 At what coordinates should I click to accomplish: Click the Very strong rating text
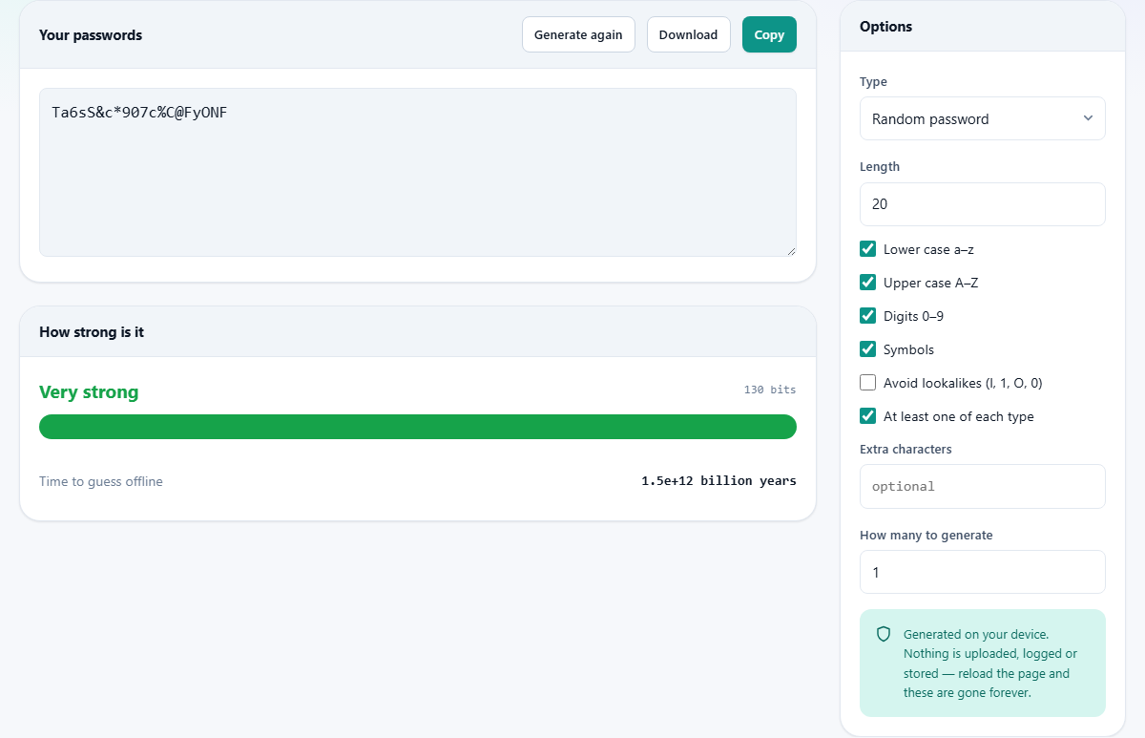point(89,391)
